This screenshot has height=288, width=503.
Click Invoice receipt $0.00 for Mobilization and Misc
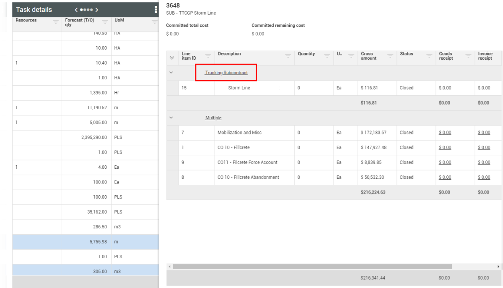(484, 133)
